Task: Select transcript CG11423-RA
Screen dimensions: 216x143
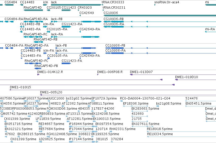Action: pos(72,24)
